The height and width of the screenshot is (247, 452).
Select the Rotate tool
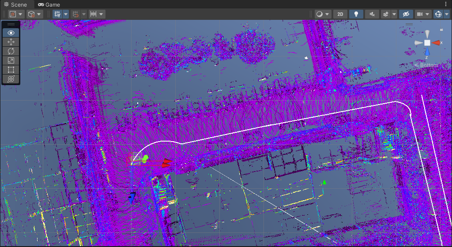(11, 51)
